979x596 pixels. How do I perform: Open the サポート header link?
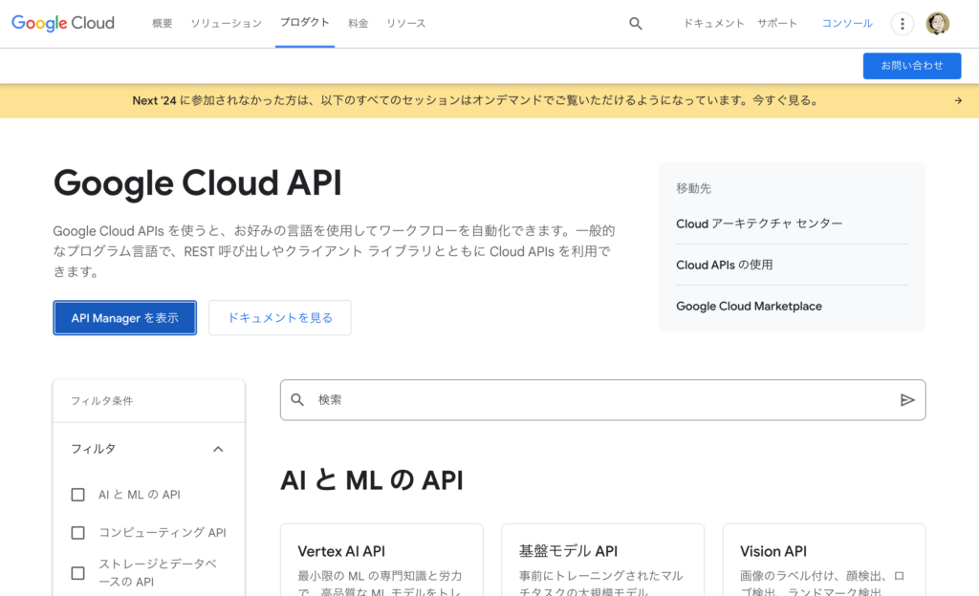click(x=777, y=24)
